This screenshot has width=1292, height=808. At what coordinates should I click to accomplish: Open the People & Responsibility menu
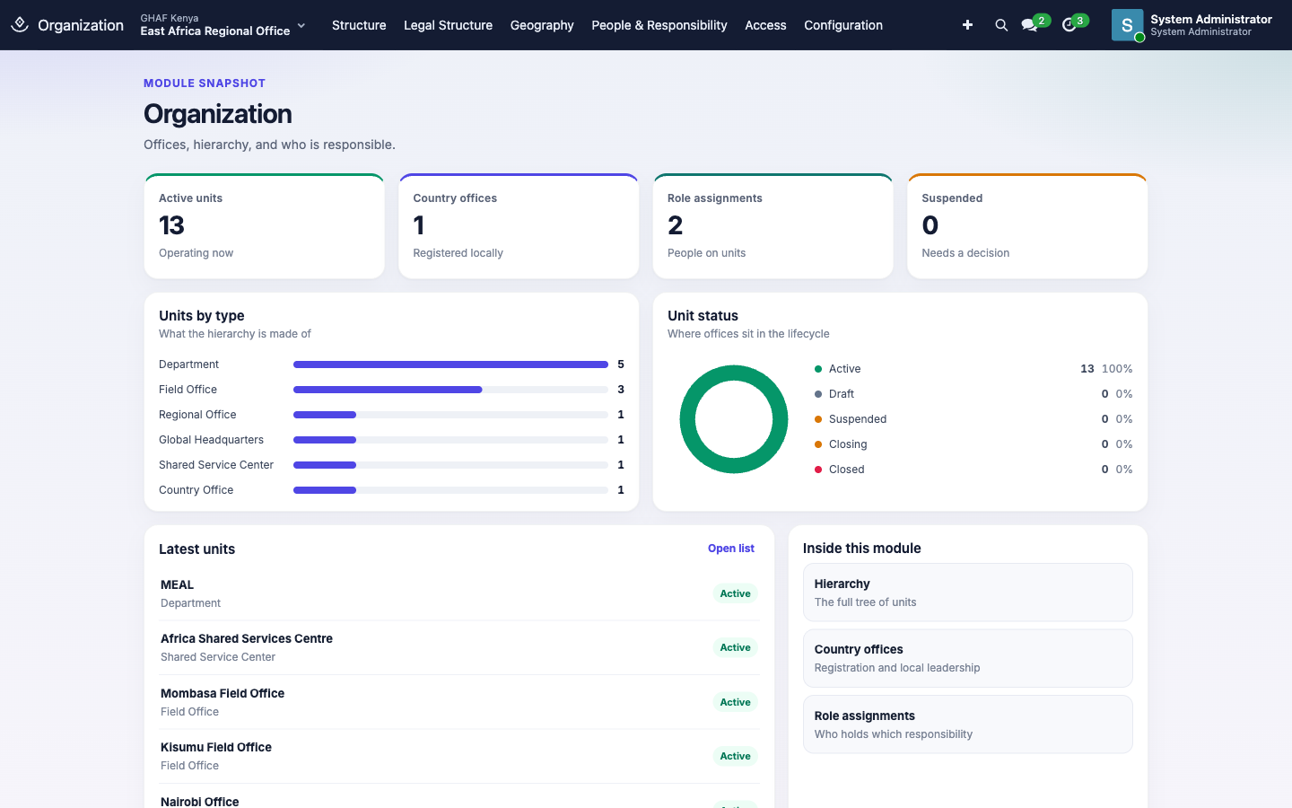pyautogui.click(x=659, y=25)
